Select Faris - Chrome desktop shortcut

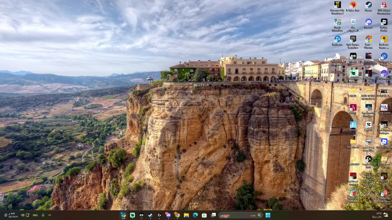coord(368,42)
